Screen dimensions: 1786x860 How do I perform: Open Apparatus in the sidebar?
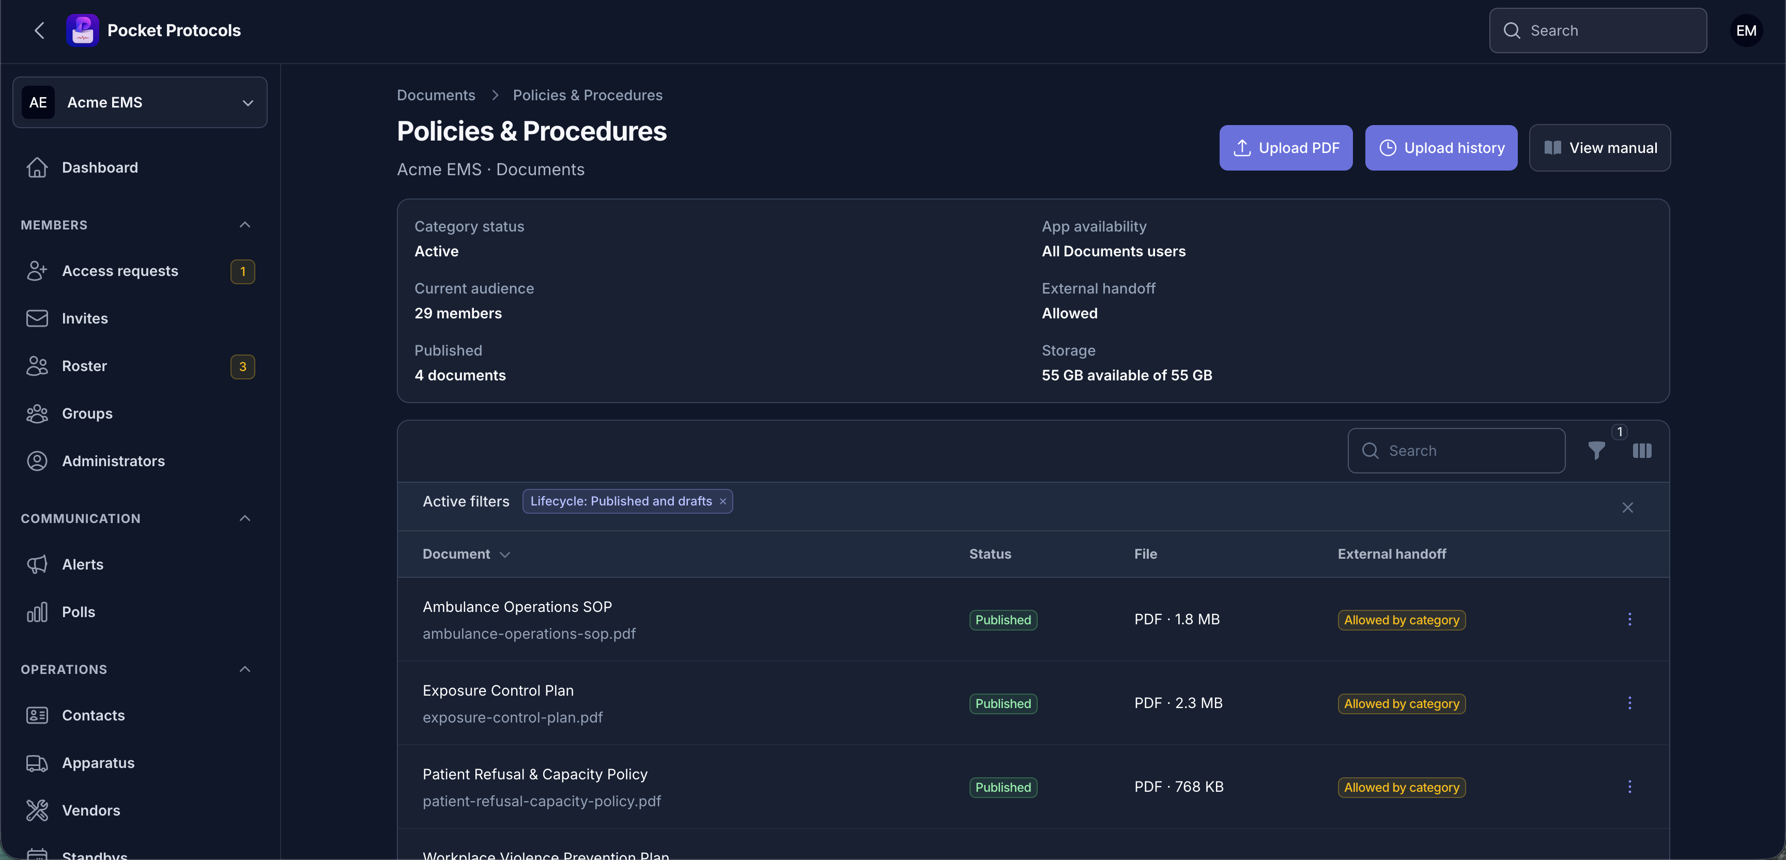[x=140, y=763]
